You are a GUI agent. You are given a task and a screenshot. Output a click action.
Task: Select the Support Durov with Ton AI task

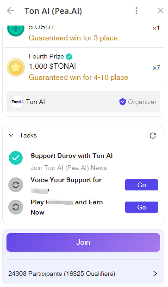[72, 156]
